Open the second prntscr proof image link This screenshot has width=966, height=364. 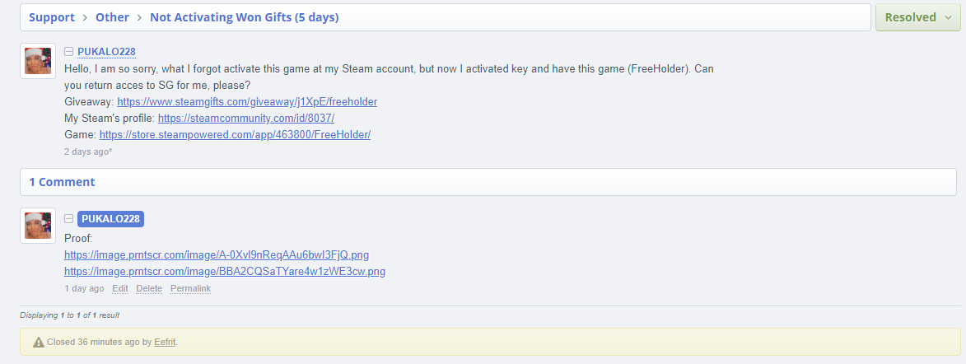(x=225, y=271)
